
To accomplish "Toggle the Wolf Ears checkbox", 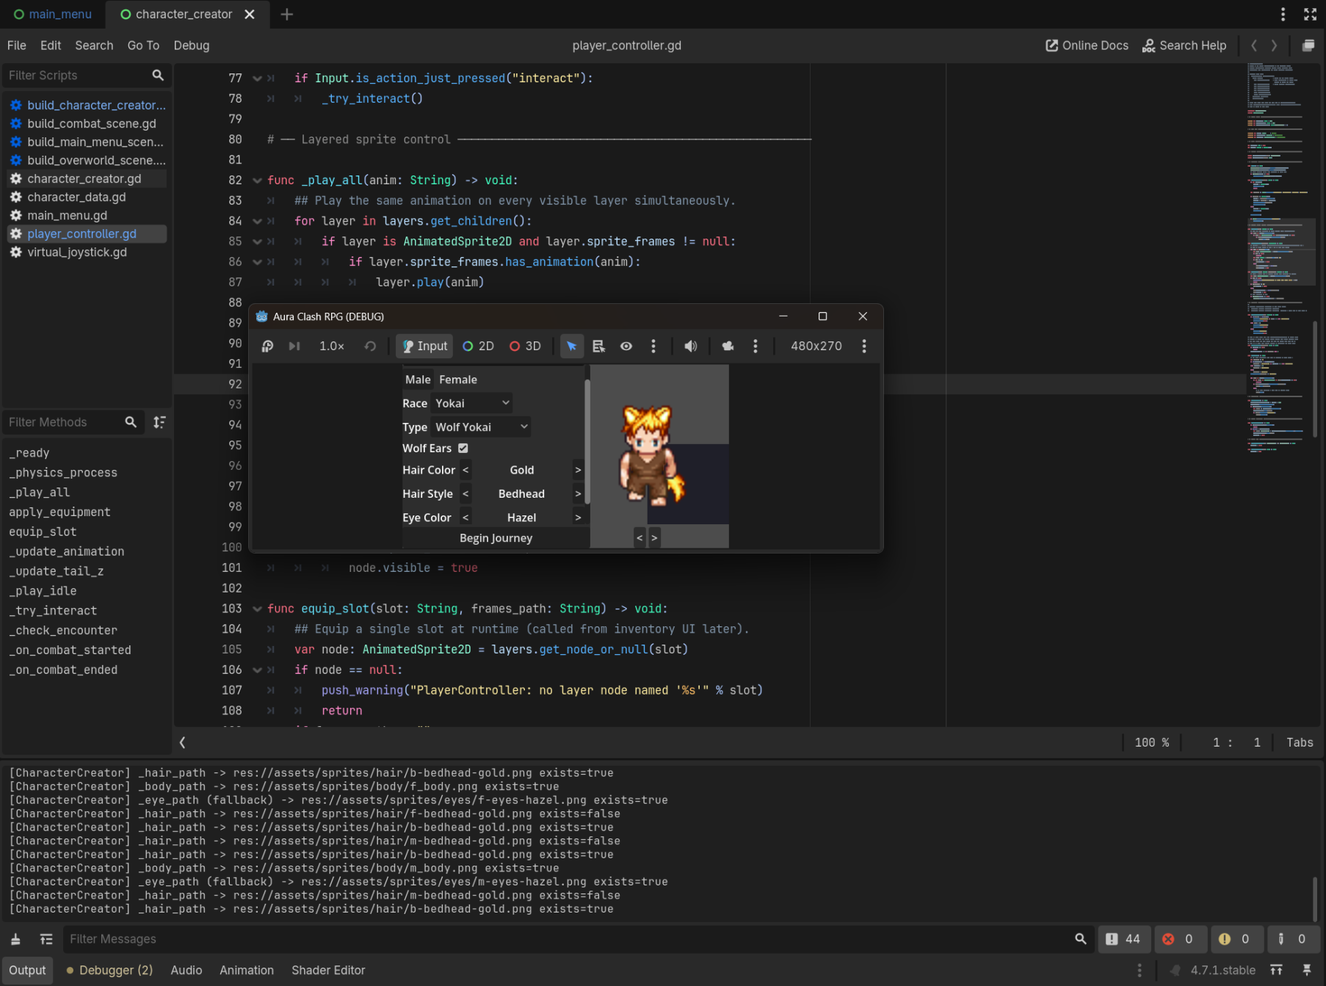I will tap(463, 448).
